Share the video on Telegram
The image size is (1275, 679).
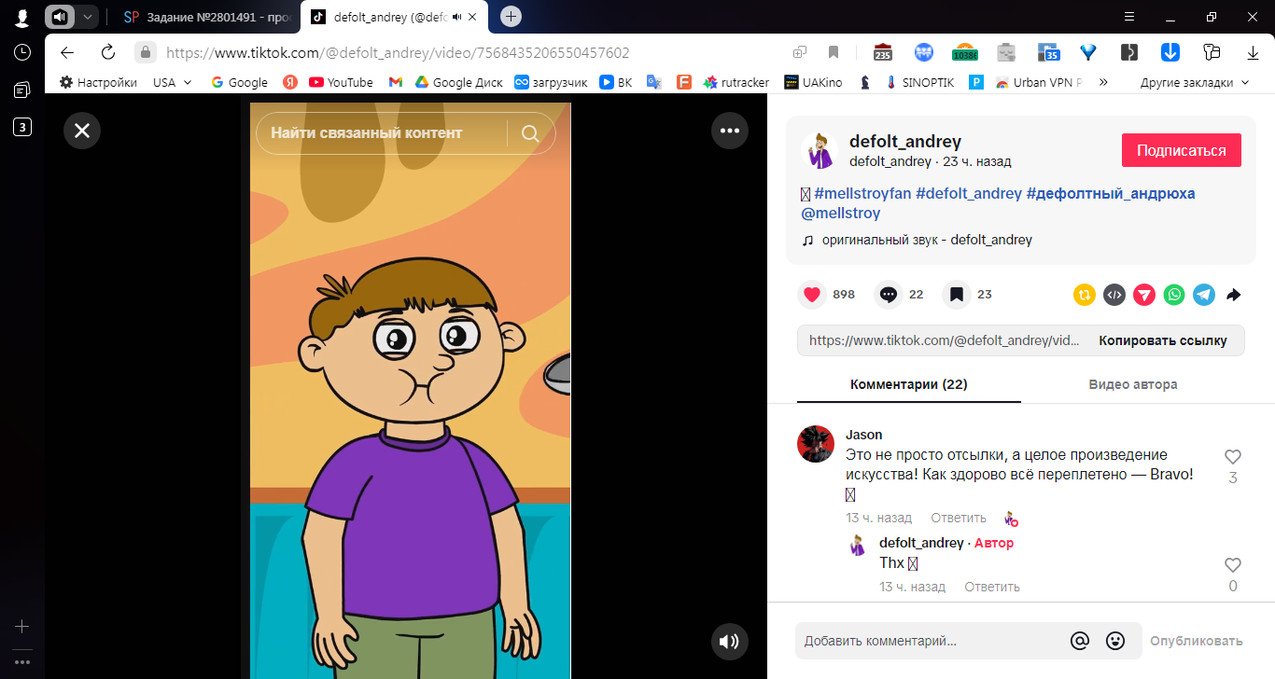pyautogui.click(x=1204, y=295)
